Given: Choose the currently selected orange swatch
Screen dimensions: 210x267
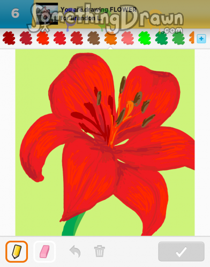Looking at the screenshot, I should pyautogui.click(x=111, y=38).
